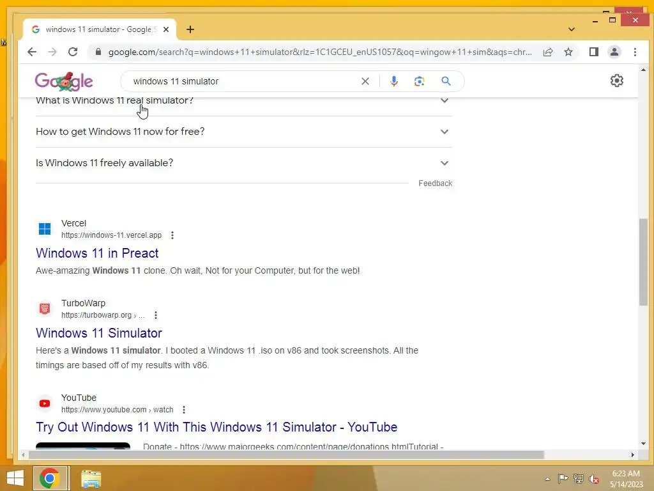The image size is (654, 491).
Task: View site info via the padlock icon
Action: (x=98, y=52)
